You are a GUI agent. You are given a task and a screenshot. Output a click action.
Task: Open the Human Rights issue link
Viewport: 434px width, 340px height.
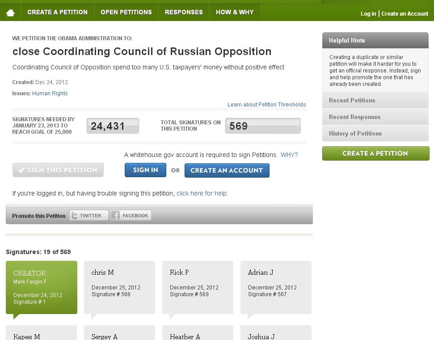click(50, 93)
